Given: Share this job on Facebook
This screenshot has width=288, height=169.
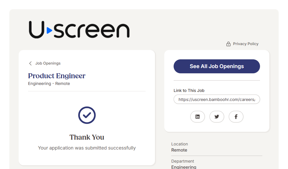Looking at the screenshot, I should click(x=236, y=117).
